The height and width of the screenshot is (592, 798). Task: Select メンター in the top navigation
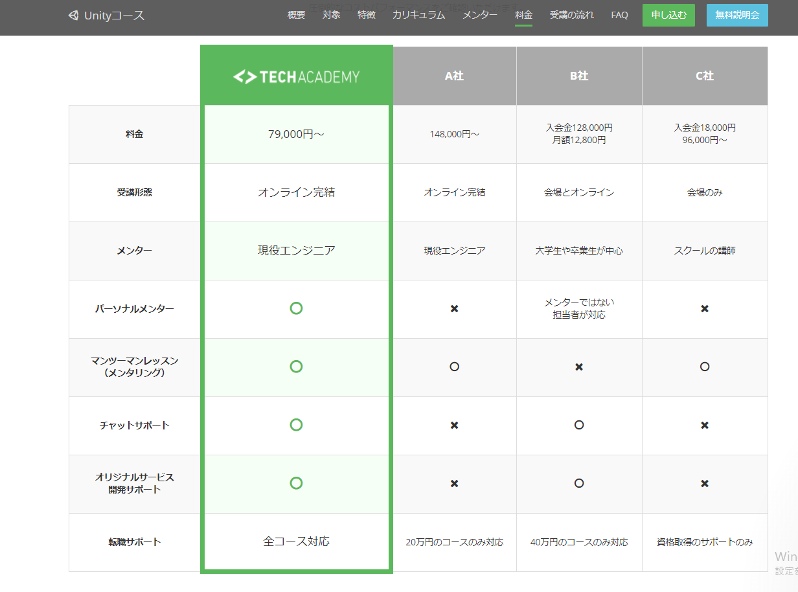(x=480, y=15)
